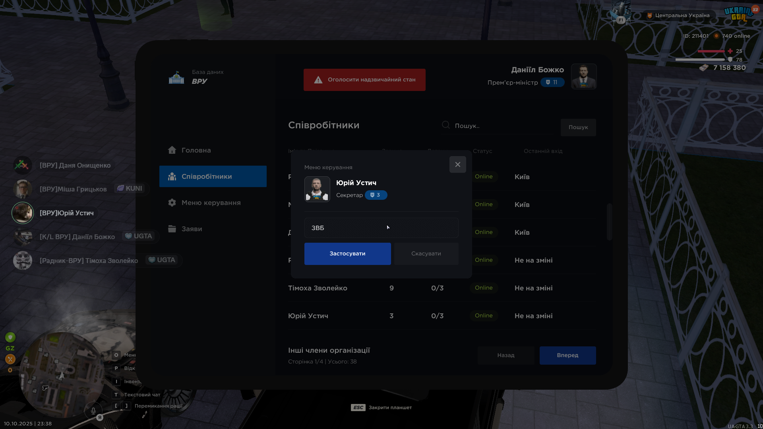
Task: Click the red health bar
Action: pyautogui.click(x=711, y=51)
